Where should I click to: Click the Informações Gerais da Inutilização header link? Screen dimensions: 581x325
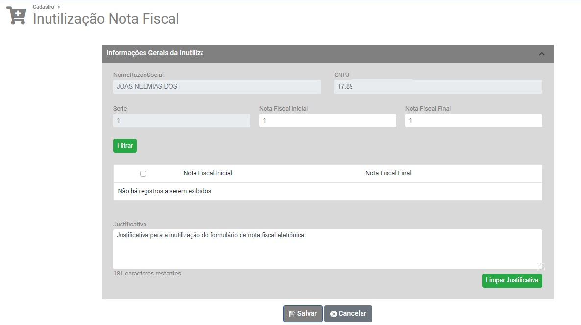pos(155,53)
